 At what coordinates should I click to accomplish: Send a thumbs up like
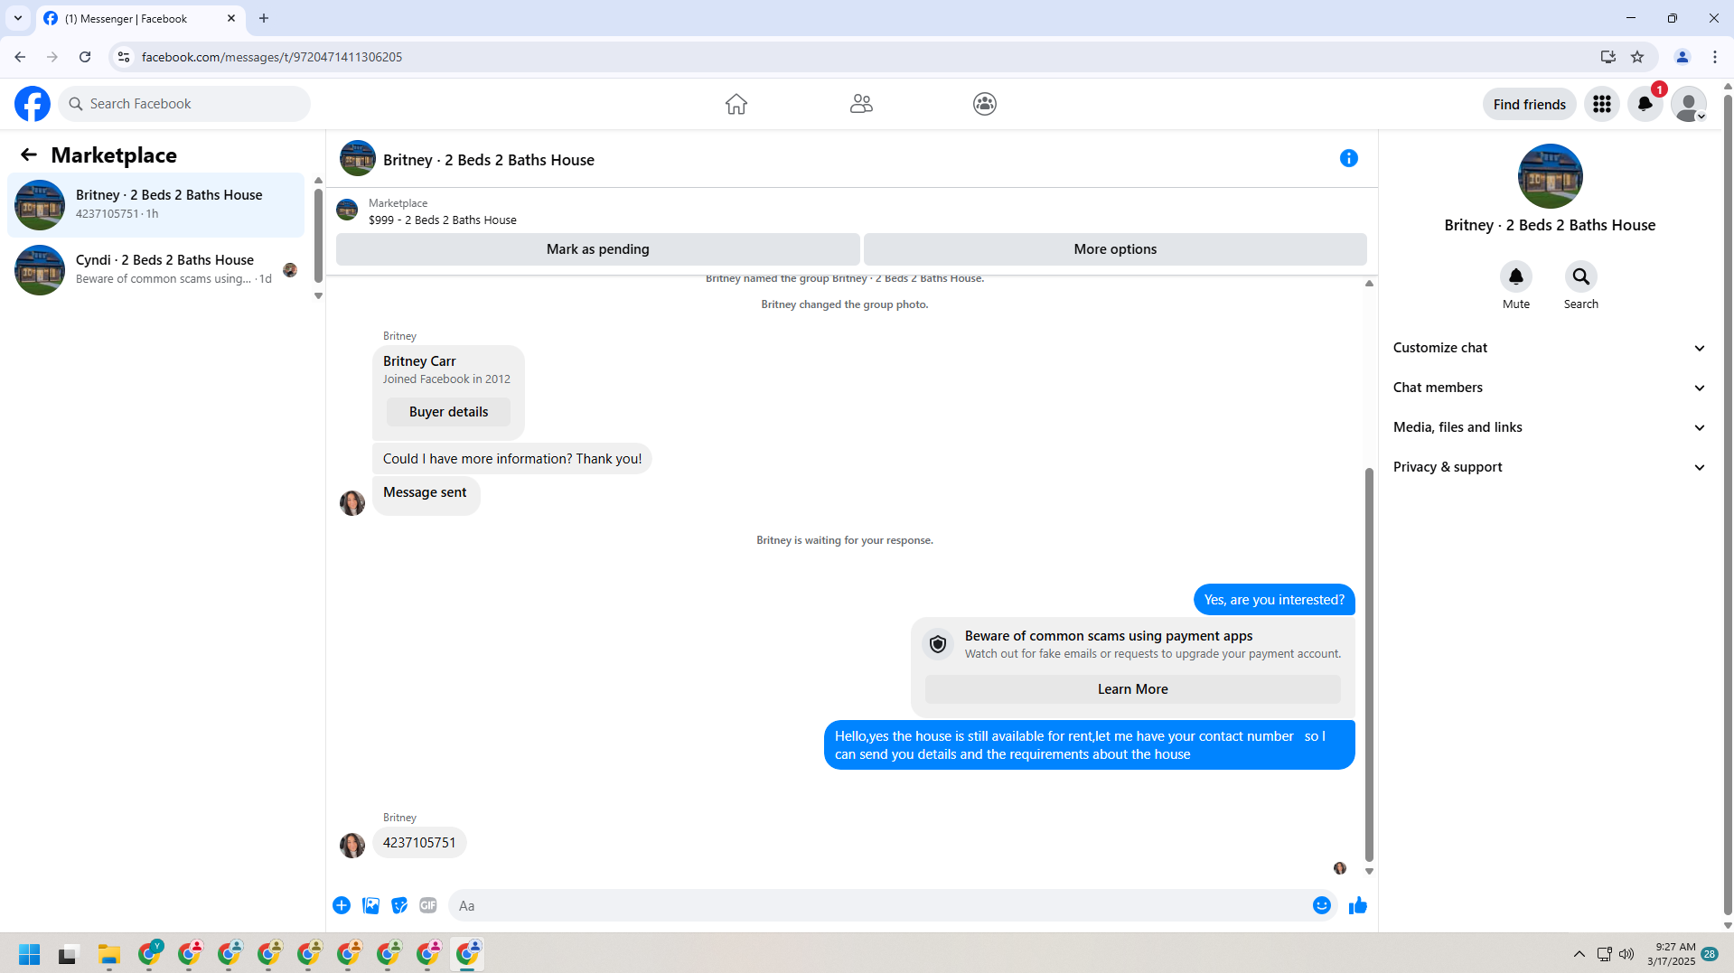[x=1358, y=905]
